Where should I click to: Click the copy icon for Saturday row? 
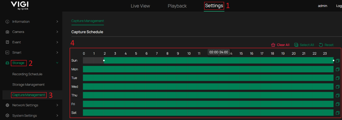[x=337, y=113]
